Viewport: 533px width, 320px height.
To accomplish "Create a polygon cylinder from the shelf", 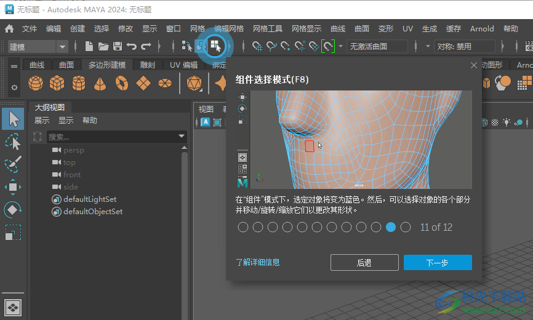I will click(x=79, y=83).
